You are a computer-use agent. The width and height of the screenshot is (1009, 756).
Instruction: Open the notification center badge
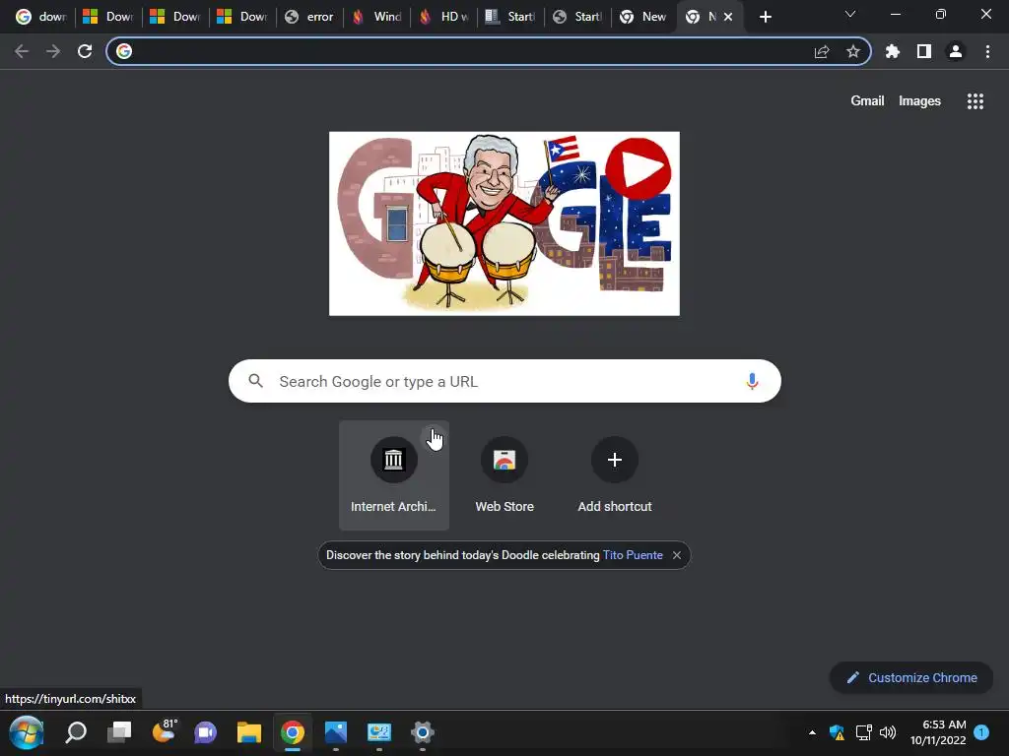(981, 732)
